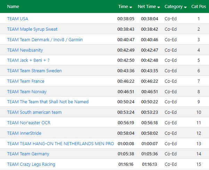Open TEAM Team France link
This screenshot has width=209, height=170.
click(x=26, y=81)
